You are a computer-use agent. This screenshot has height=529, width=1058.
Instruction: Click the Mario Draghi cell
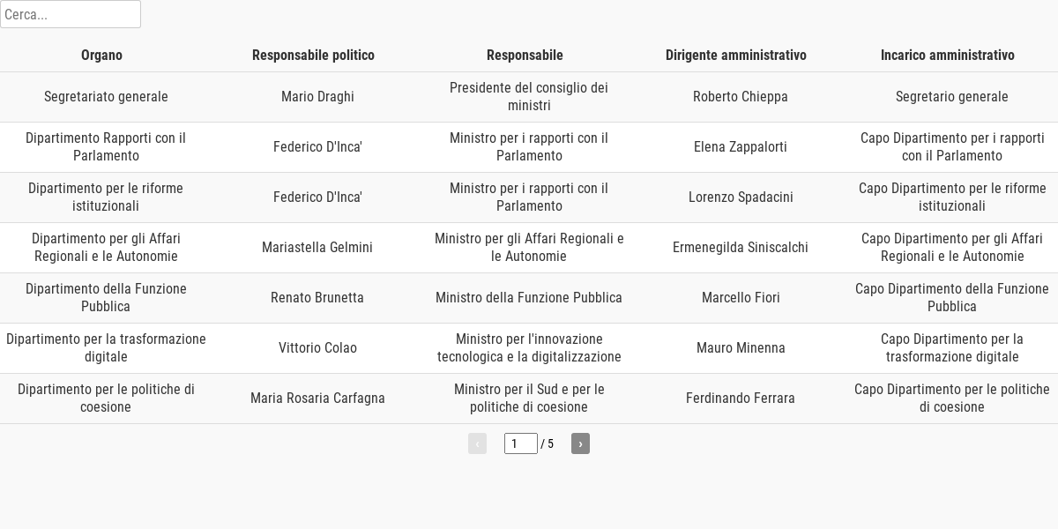(317, 97)
